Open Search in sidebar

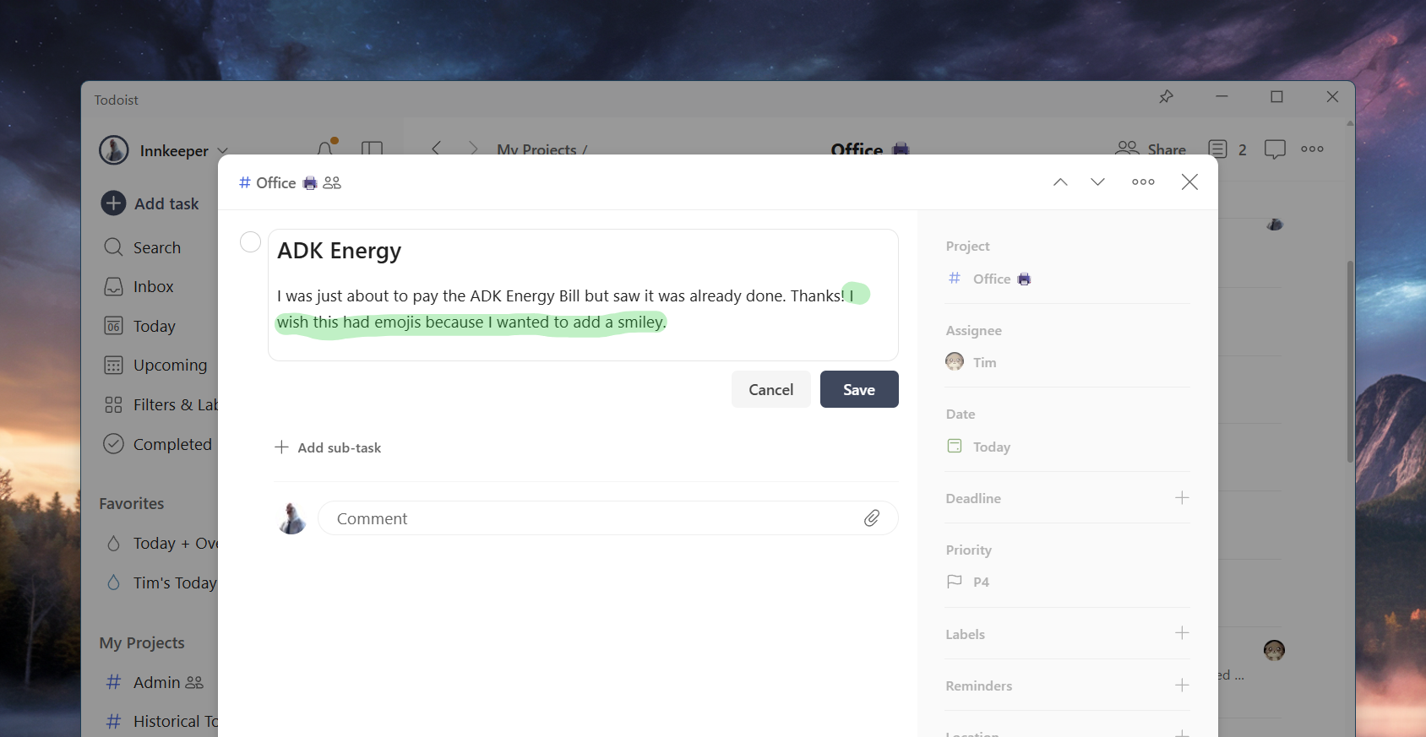click(142, 247)
